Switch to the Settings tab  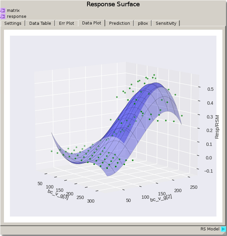[13, 23]
